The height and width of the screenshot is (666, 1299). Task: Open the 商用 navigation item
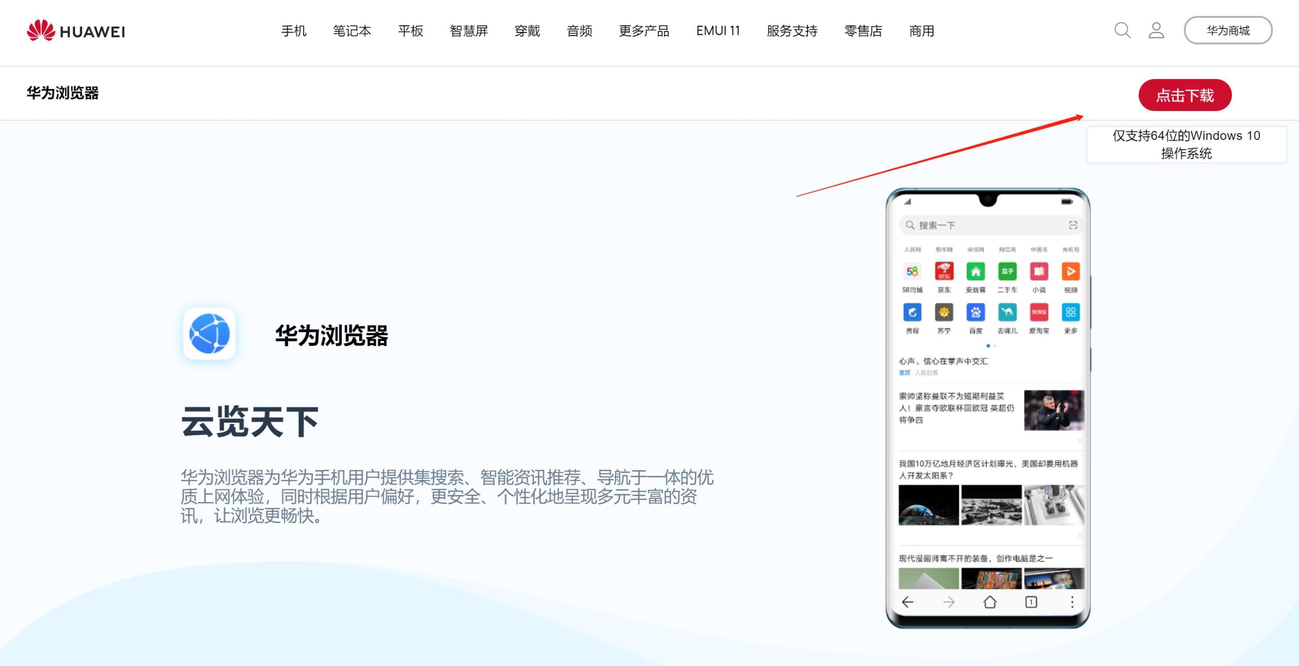tap(921, 31)
